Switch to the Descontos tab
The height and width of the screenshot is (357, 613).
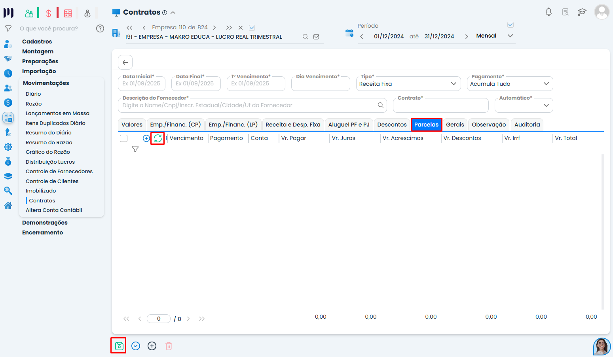point(392,125)
